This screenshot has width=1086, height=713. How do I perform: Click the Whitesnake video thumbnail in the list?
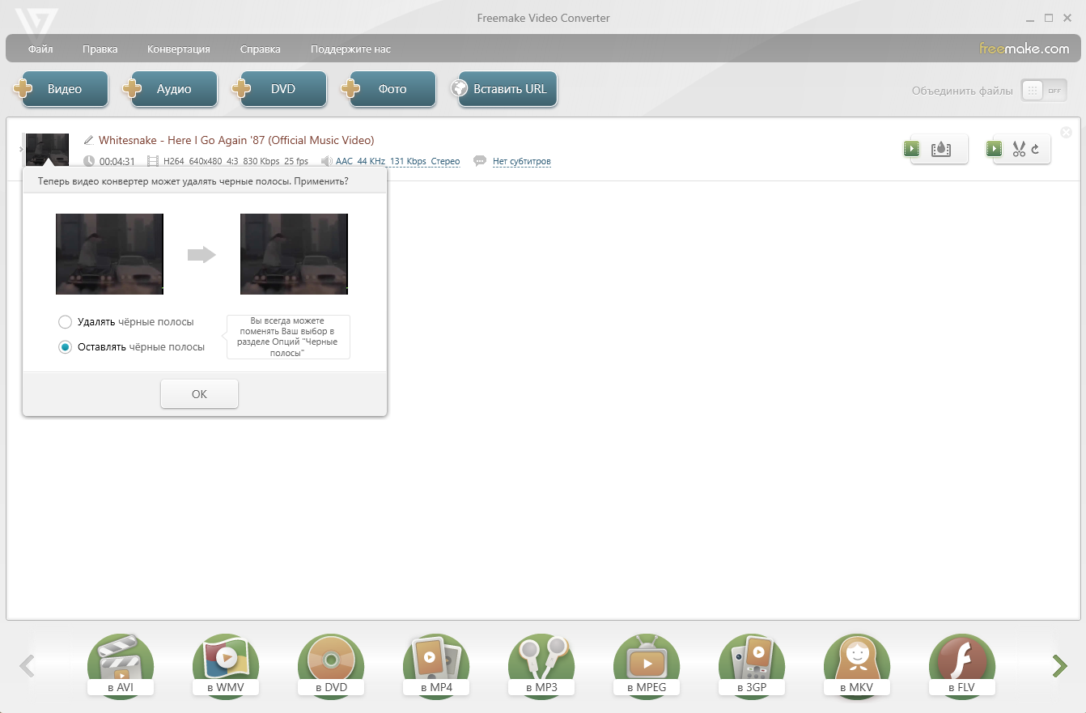pos(47,151)
